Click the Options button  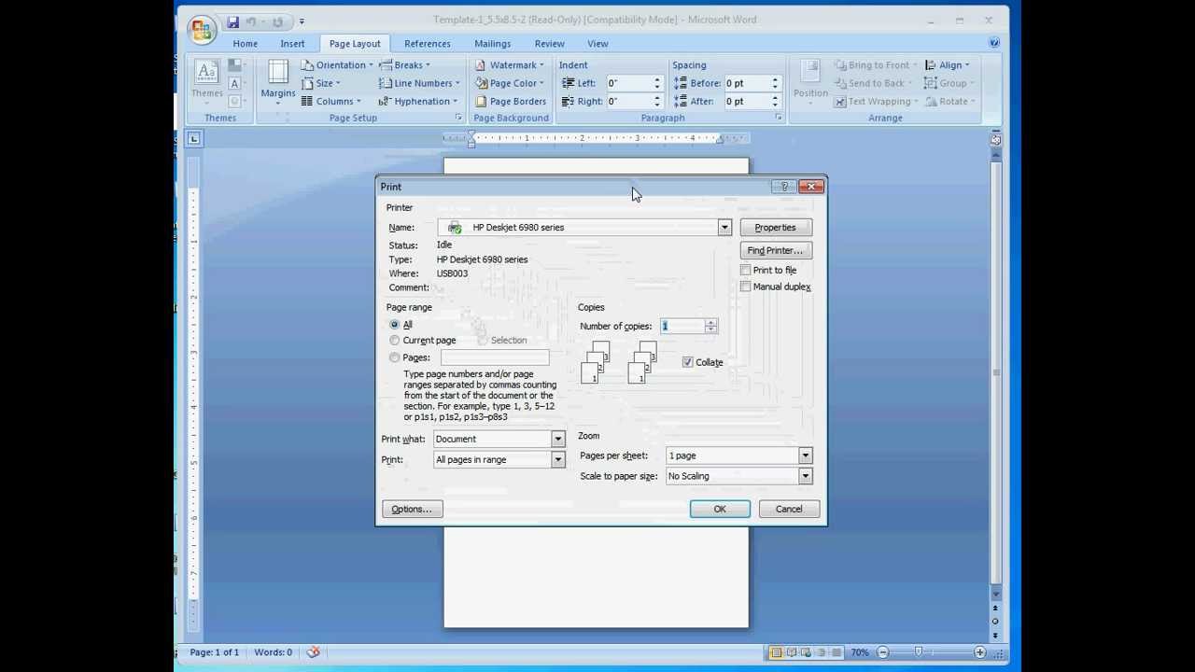tap(412, 509)
